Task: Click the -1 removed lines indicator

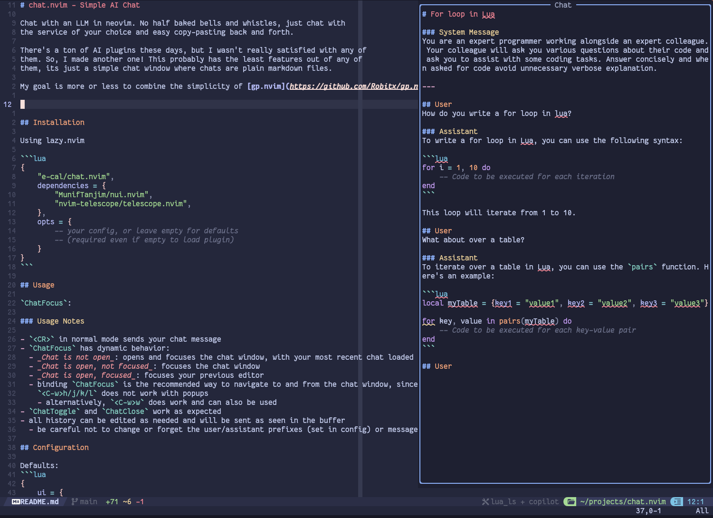Action: tap(140, 502)
